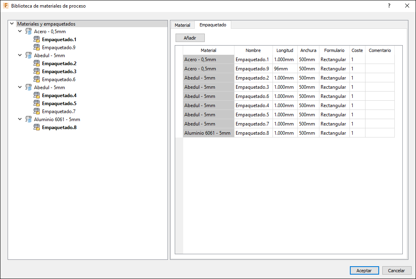Click the Empaquetado.9 name cell in table

click(x=253, y=69)
